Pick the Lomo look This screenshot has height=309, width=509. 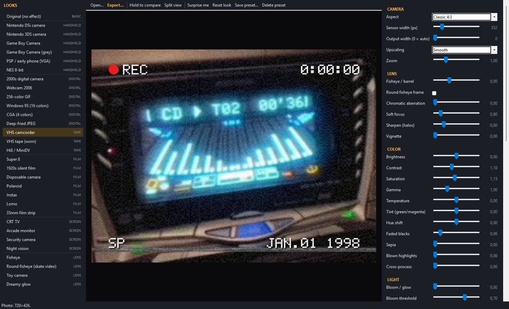click(x=43, y=204)
